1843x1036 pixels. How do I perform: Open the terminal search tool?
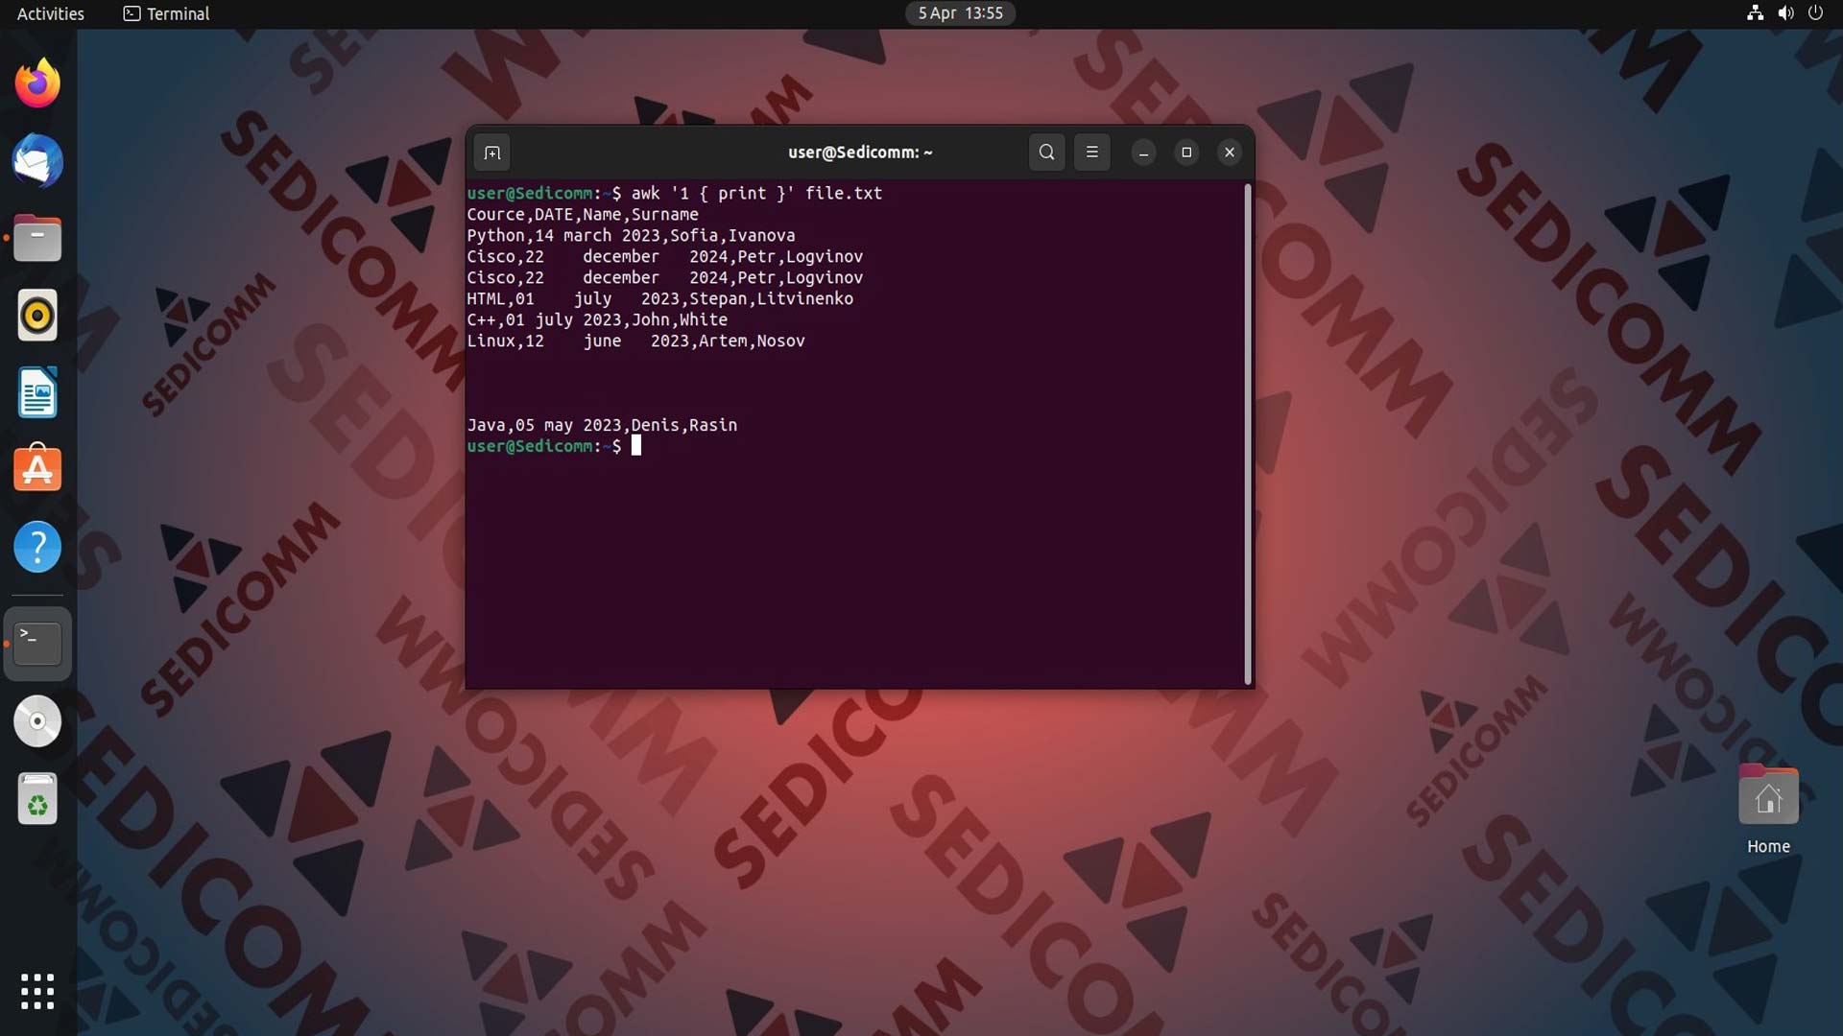coord(1046,153)
